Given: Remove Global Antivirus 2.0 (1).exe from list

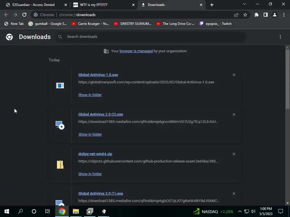Looking at the screenshot, I should [234, 194].
